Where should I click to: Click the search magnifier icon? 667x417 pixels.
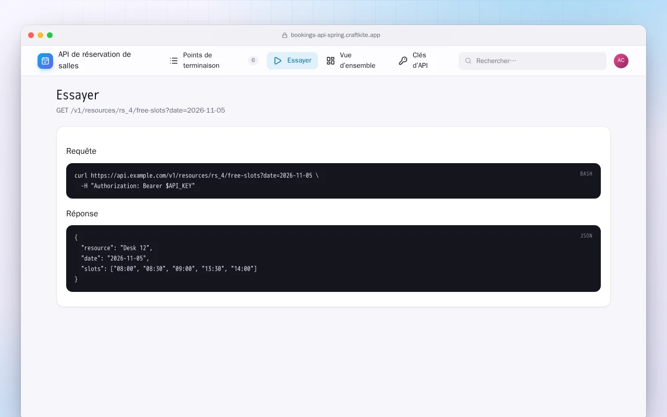tap(468, 61)
